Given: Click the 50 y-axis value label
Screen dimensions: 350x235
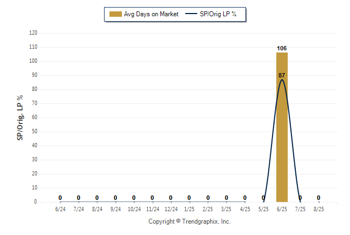Looking at the screenshot, I should pos(35,131).
